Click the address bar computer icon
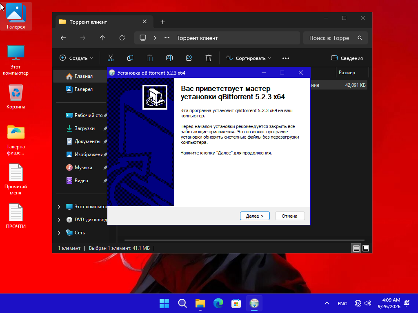This screenshot has height=313, width=418. pyautogui.click(x=143, y=38)
